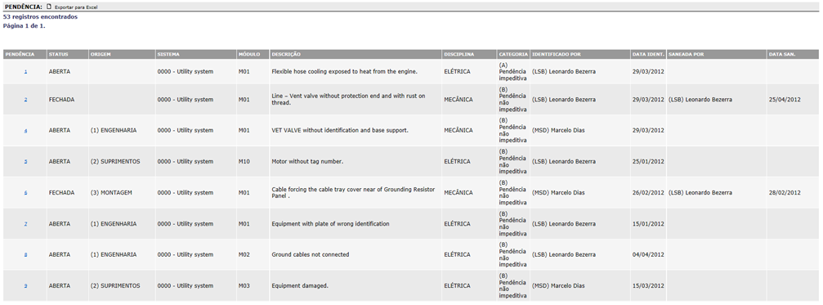The image size is (823, 305).
Task: Click the IDENTIFICADO POR column header
Action: 557,54
